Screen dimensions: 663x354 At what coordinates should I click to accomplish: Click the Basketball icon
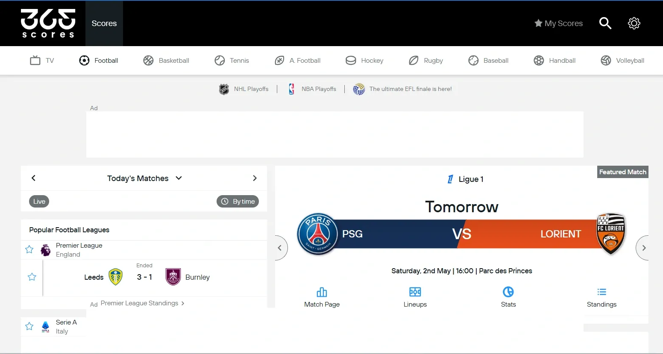(x=148, y=60)
